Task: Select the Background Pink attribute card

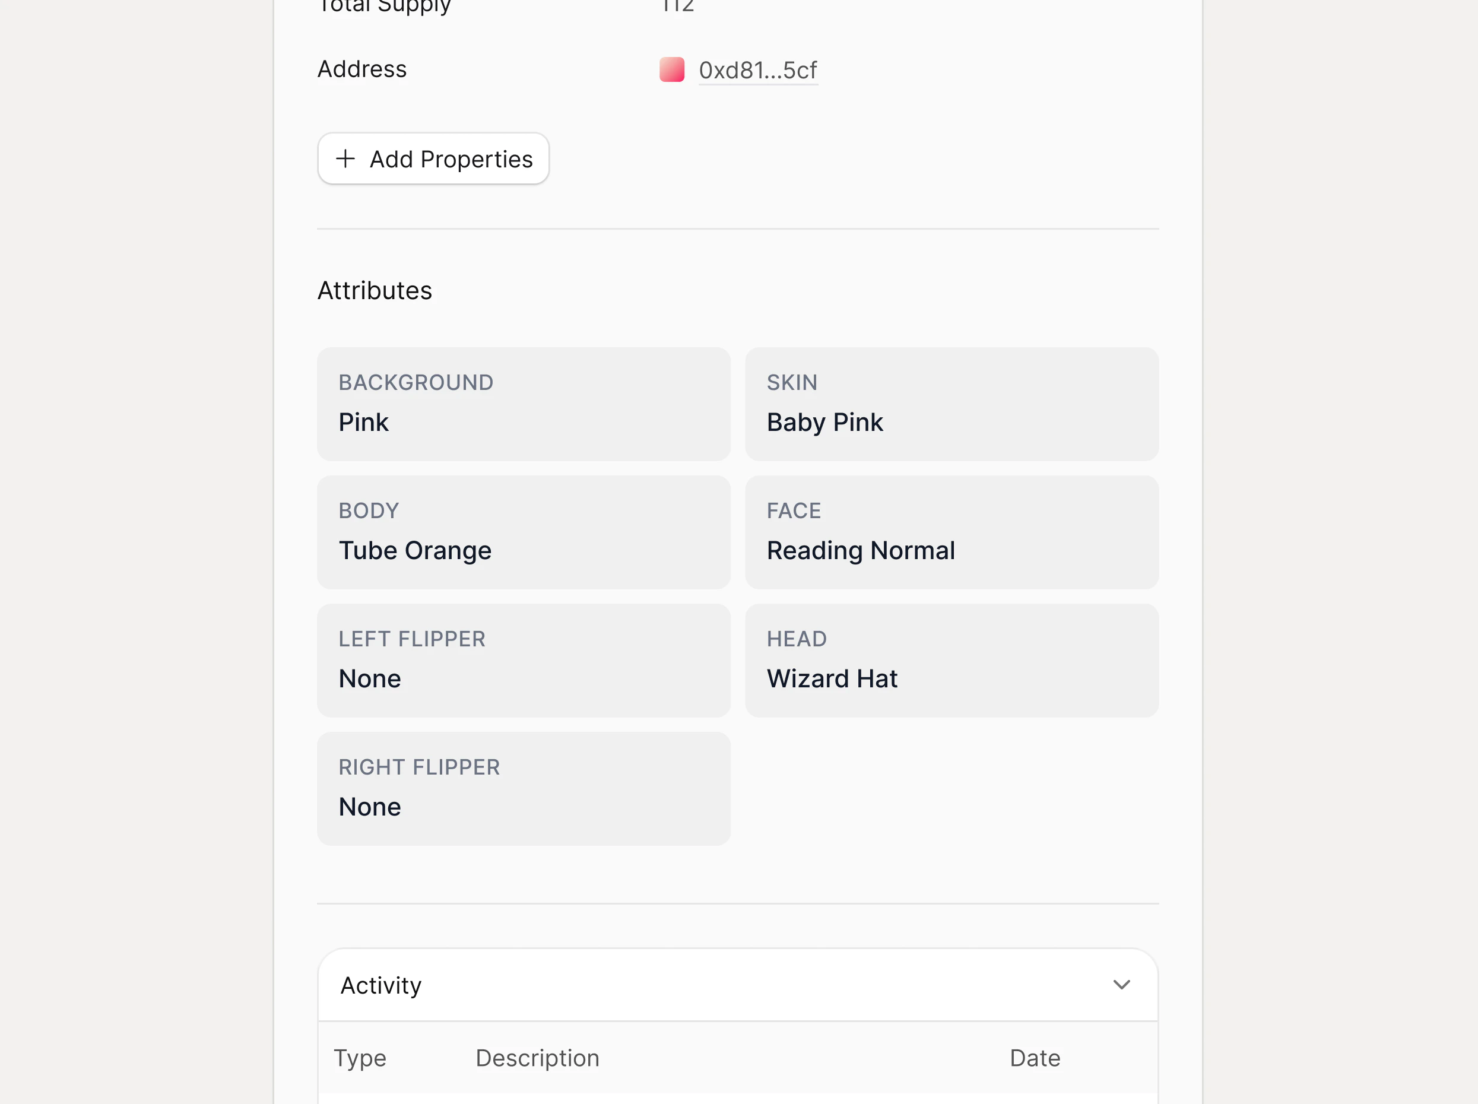Action: click(523, 404)
